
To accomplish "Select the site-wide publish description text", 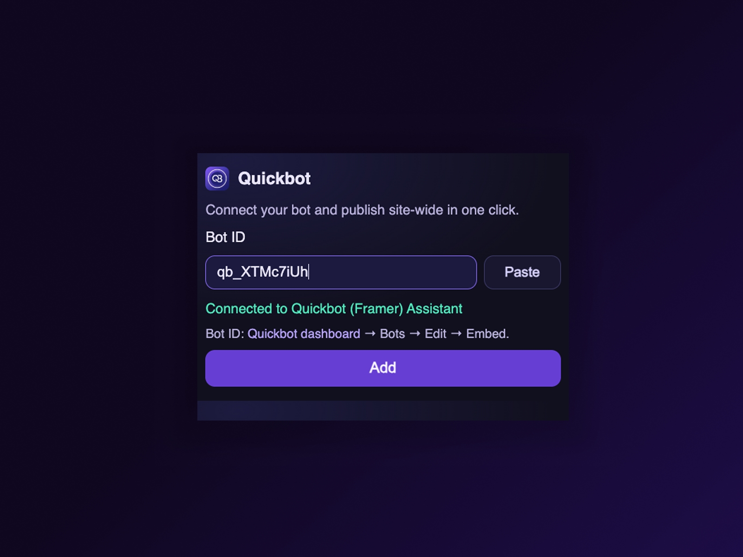I will tap(363, 210).
